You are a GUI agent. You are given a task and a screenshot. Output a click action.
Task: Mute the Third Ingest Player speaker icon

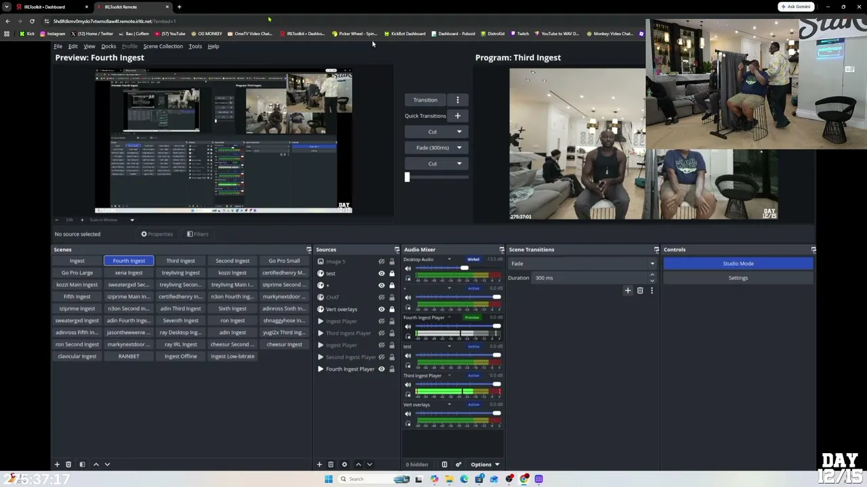point(408,385)
